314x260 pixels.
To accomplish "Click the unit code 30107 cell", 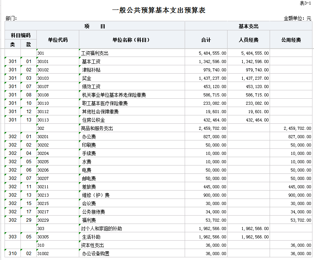I will pos(58,87).
